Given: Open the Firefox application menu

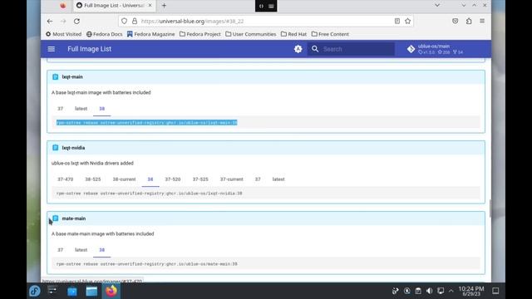Looking at the screenshot, I should pyautogui.click(x=482, y=21).
